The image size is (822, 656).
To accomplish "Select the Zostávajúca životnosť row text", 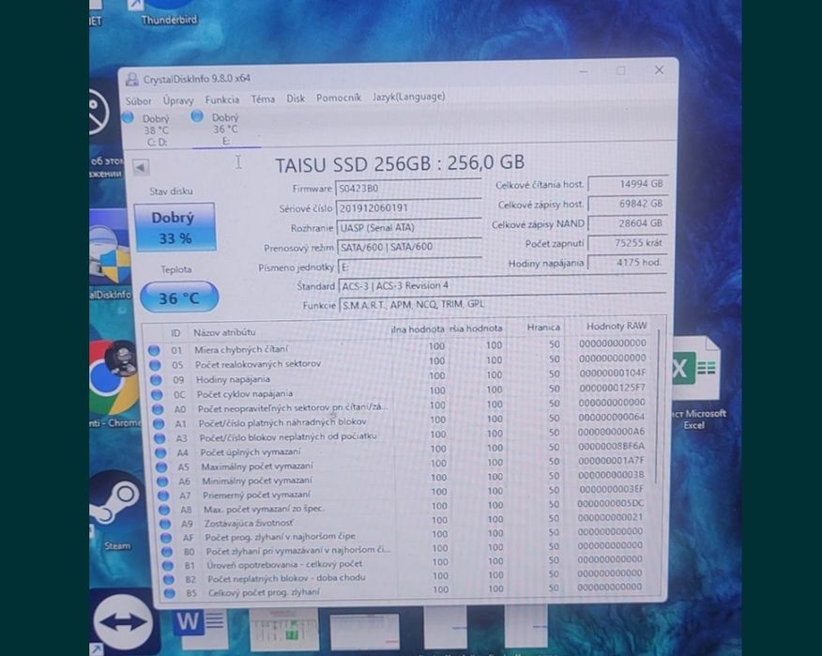I will [x=249, y=524].
